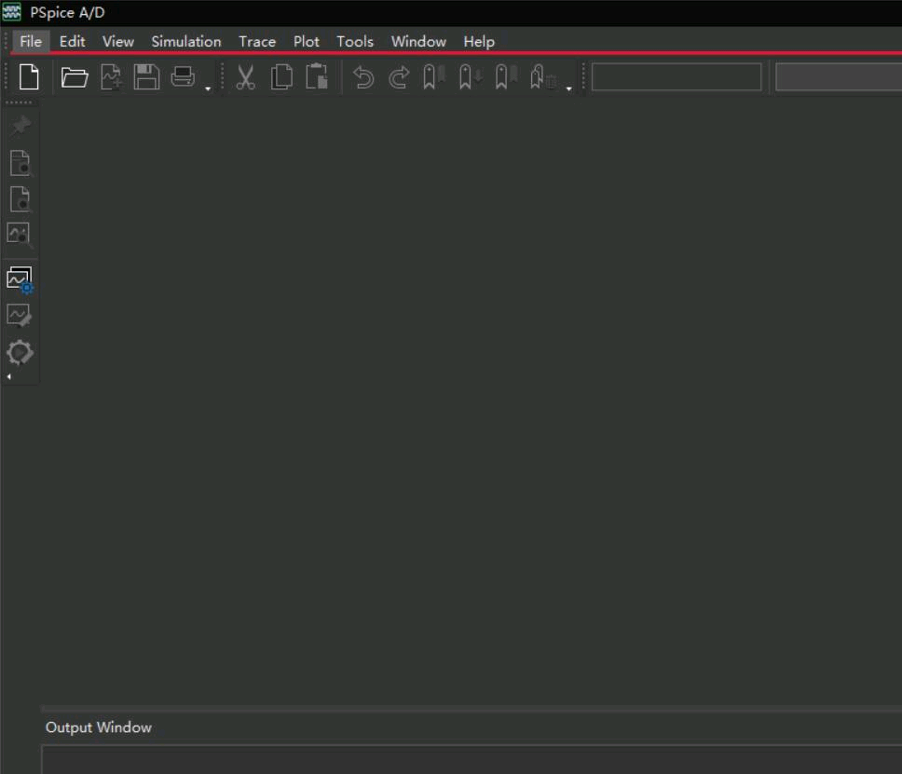Click the Print icon
Viewport: 902px width, 774px height.
coord(183,77)
